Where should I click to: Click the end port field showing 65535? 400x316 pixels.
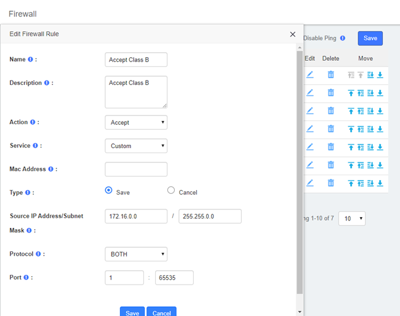174,277
